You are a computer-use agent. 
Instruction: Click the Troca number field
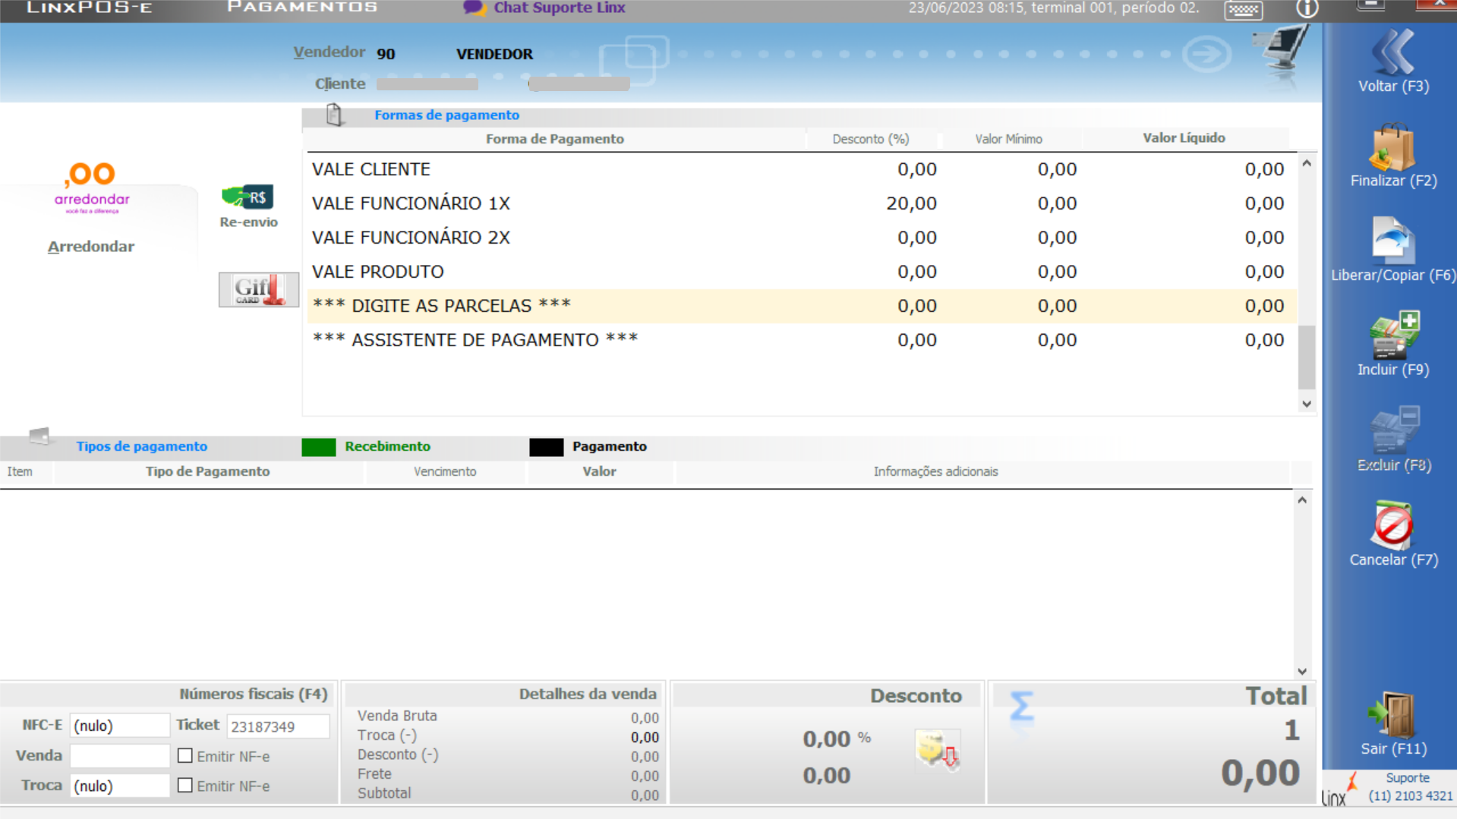(119, 786)
